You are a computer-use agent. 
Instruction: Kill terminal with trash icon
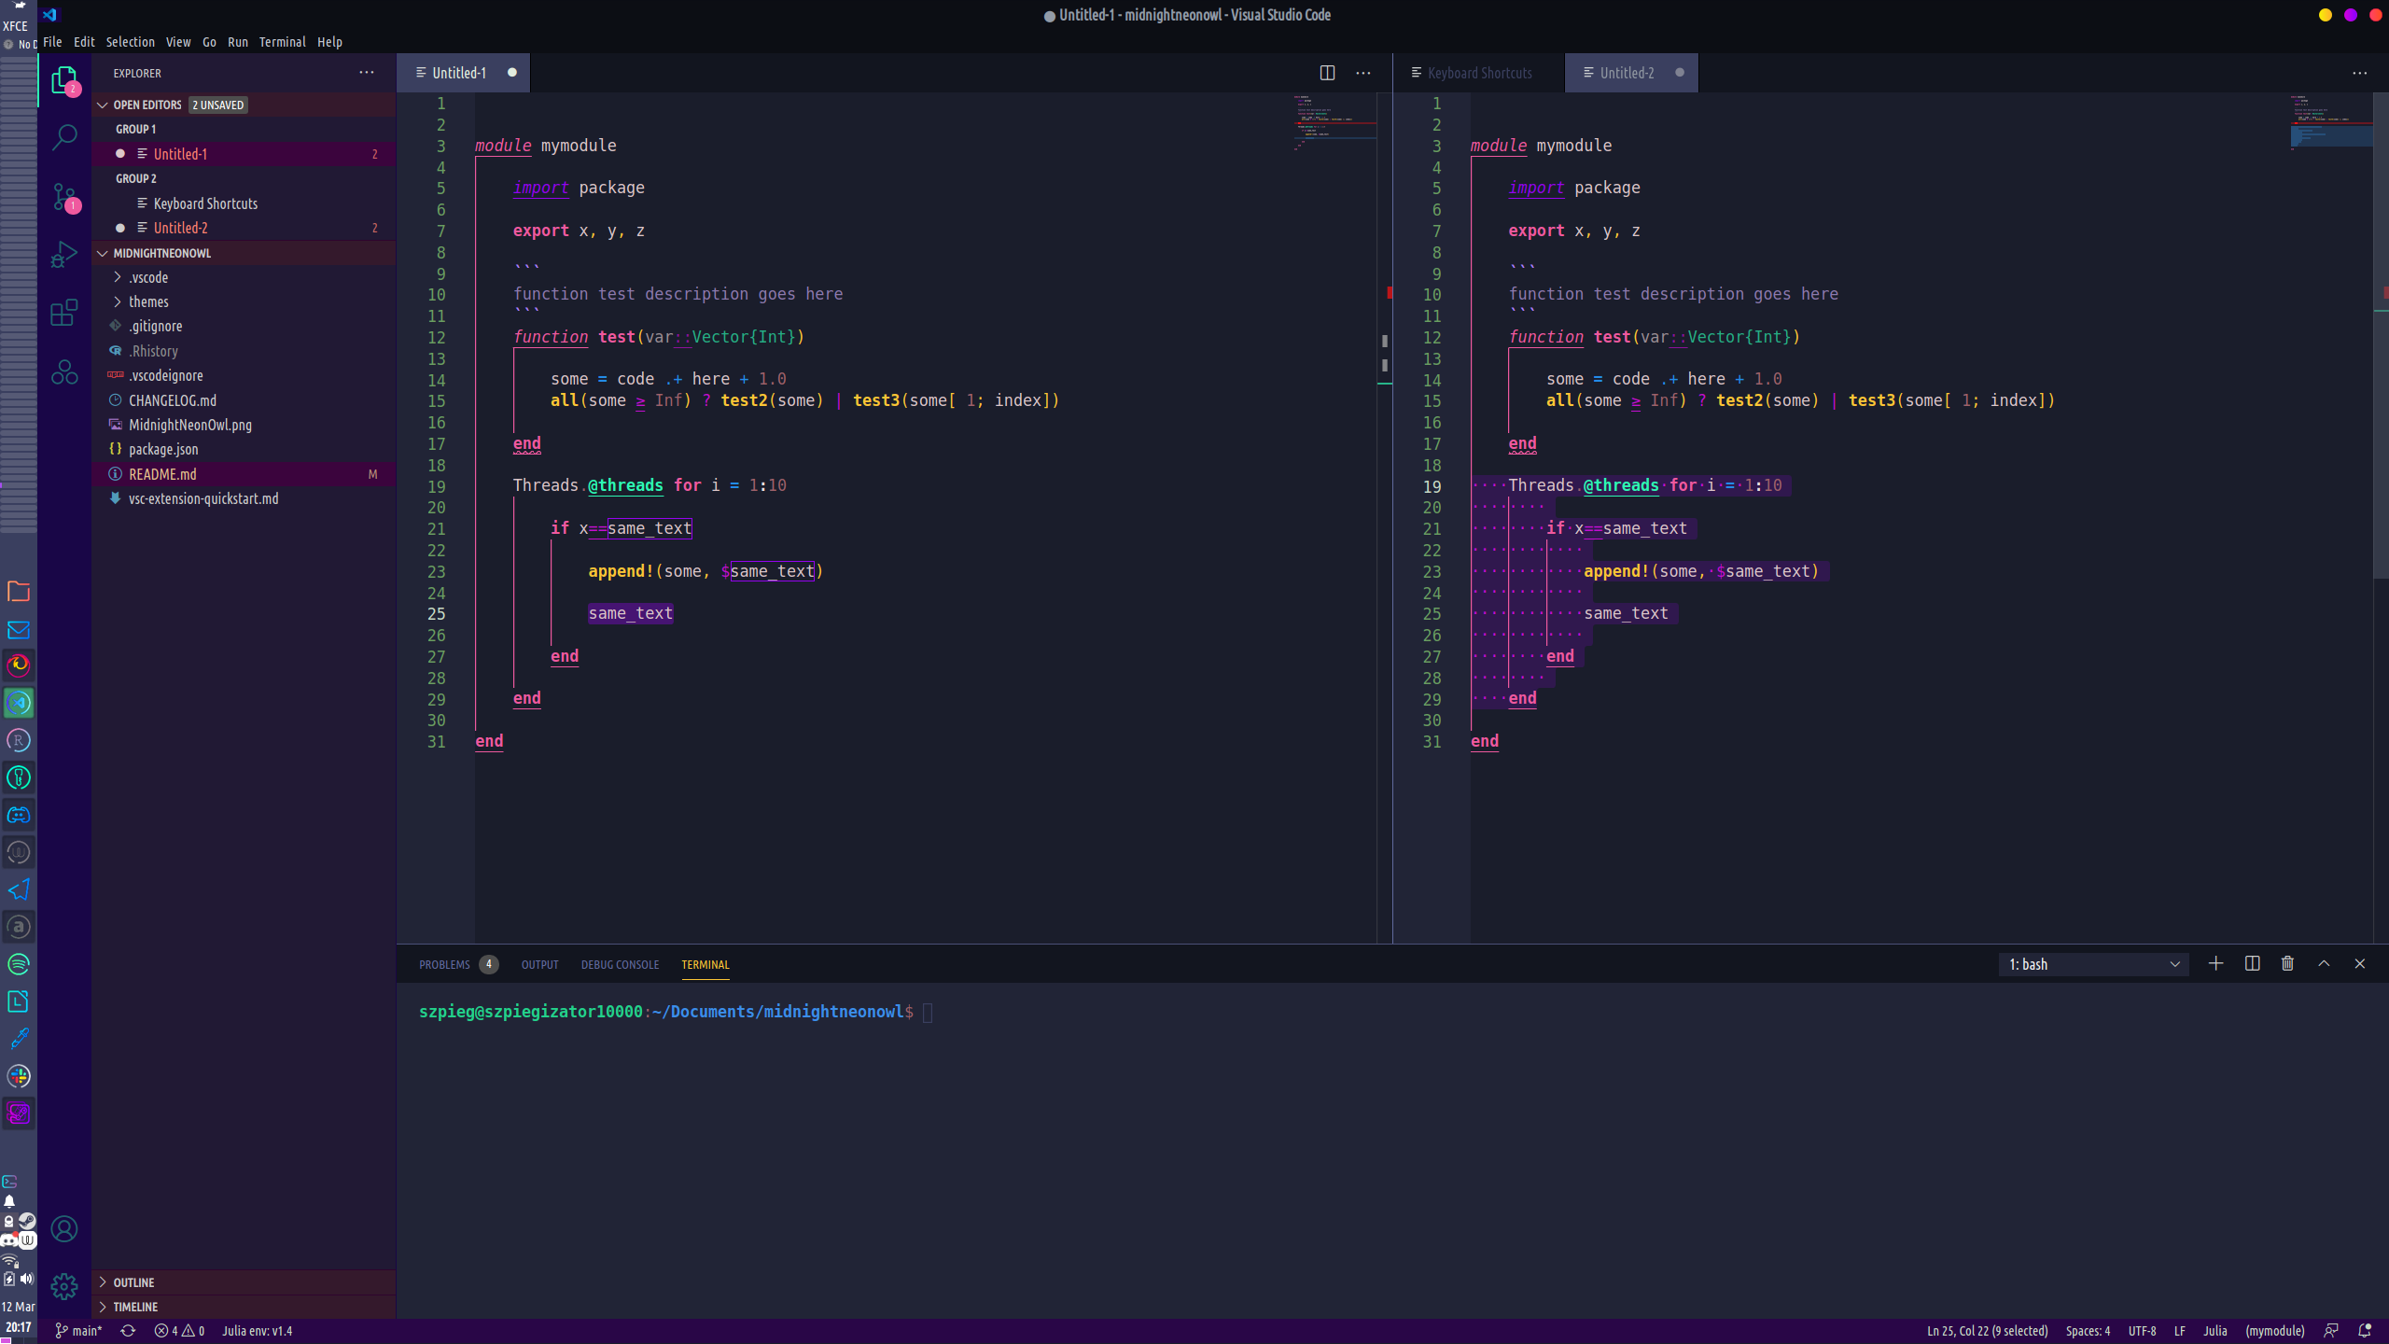(2287, 964)
